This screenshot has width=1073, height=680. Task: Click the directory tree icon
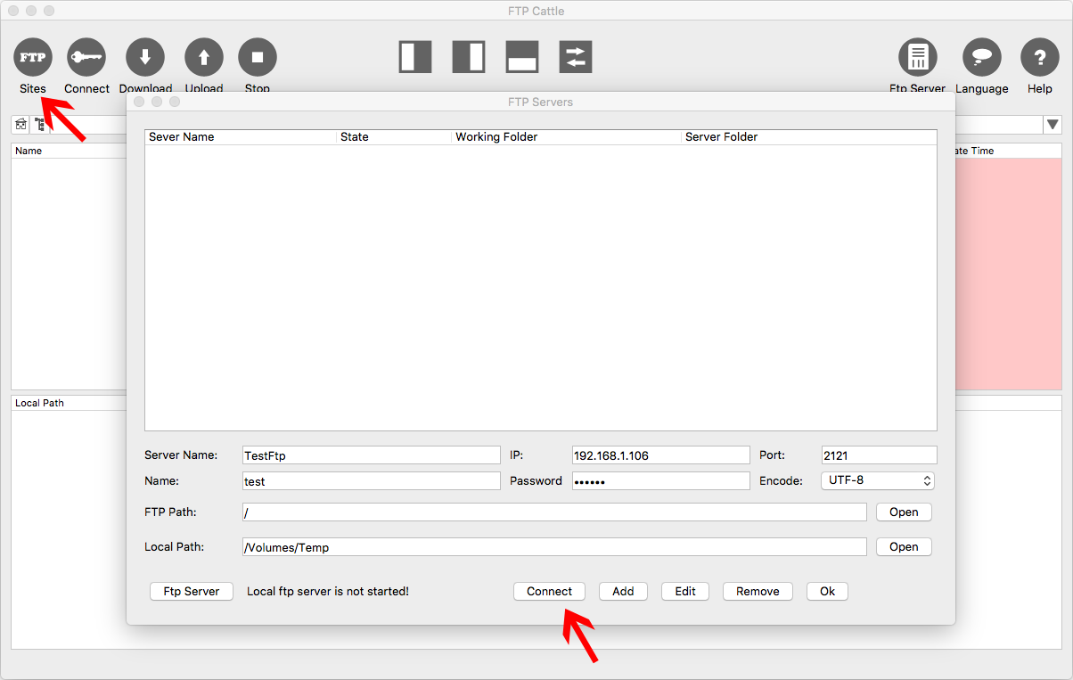click(39, 125)
